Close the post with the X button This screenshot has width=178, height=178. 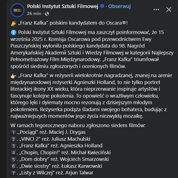coord(169,10)
